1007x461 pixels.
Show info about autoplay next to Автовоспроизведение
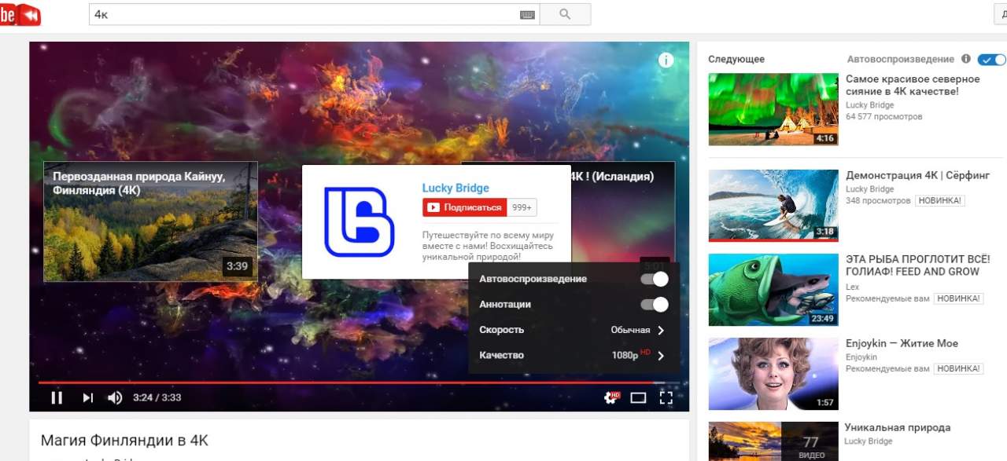click(965, 59)
